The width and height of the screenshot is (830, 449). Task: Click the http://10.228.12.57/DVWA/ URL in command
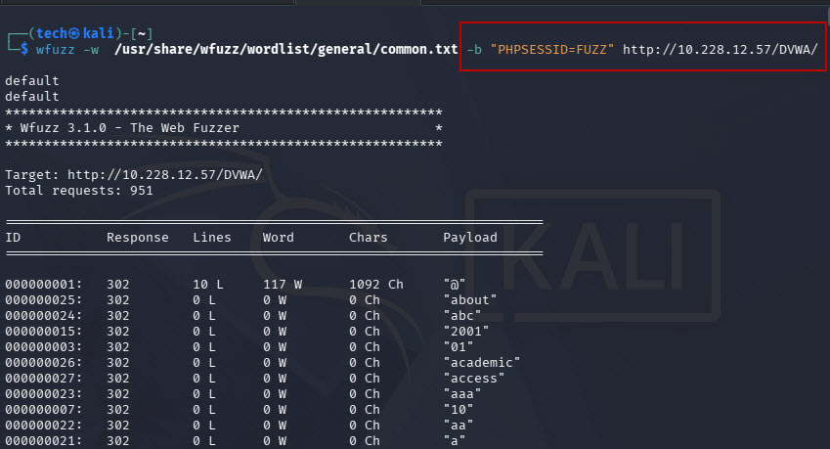pos(720,50)
